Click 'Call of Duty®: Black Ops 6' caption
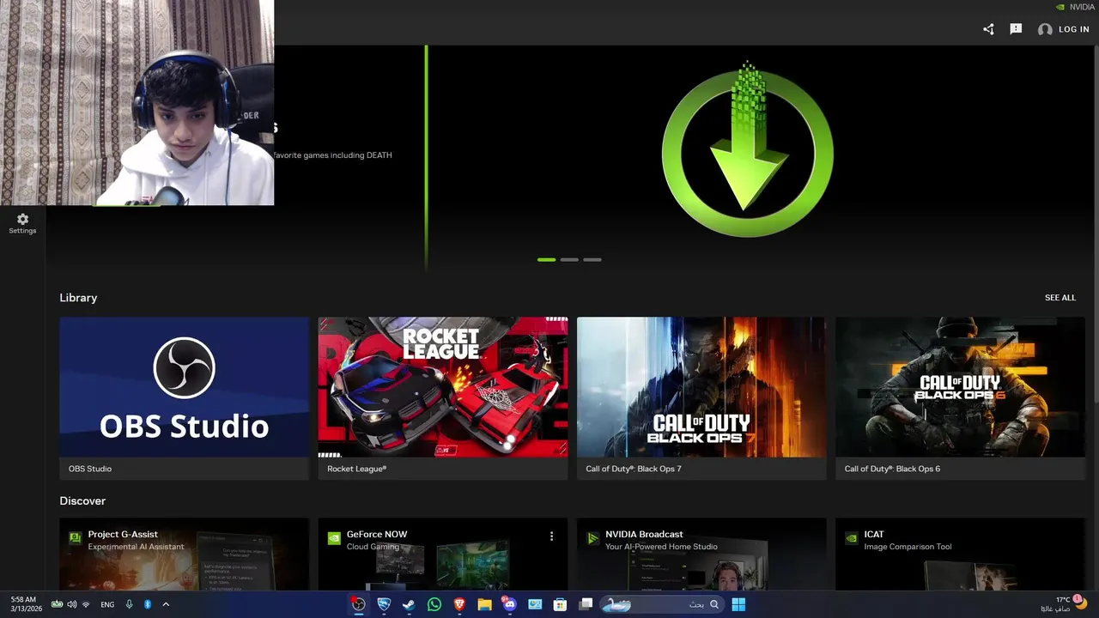 (x=892, y=469)
